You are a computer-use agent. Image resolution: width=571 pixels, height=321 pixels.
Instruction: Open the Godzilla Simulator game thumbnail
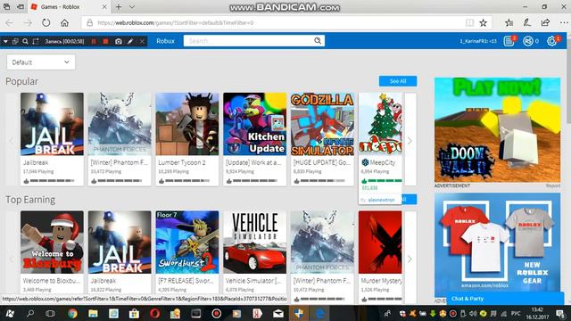pyautogui.click(x=322, y=124)
